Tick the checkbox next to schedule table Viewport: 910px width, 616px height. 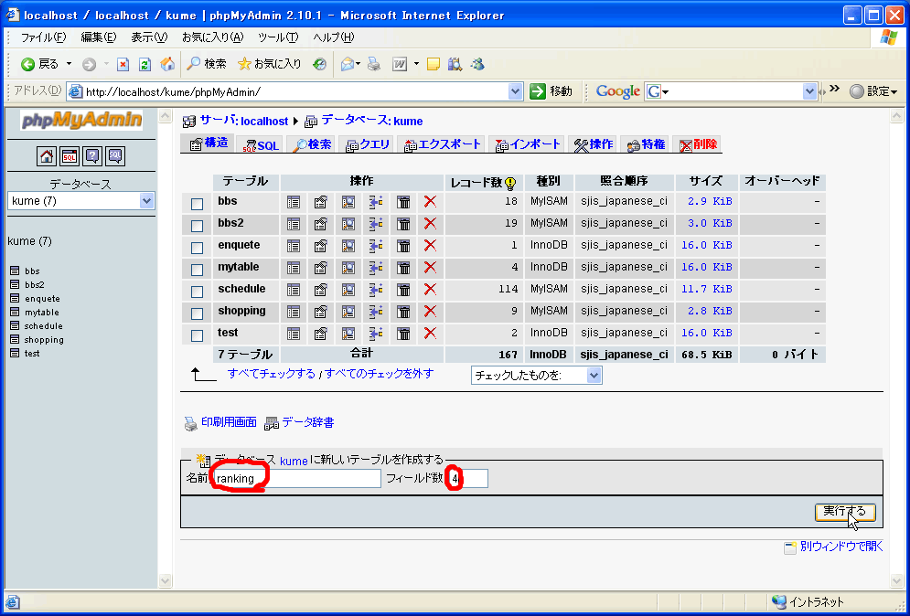pyautogui.click(x=197, y=291)
